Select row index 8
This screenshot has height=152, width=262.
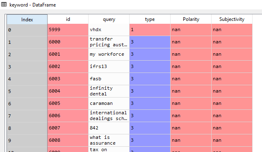(27, 128)
